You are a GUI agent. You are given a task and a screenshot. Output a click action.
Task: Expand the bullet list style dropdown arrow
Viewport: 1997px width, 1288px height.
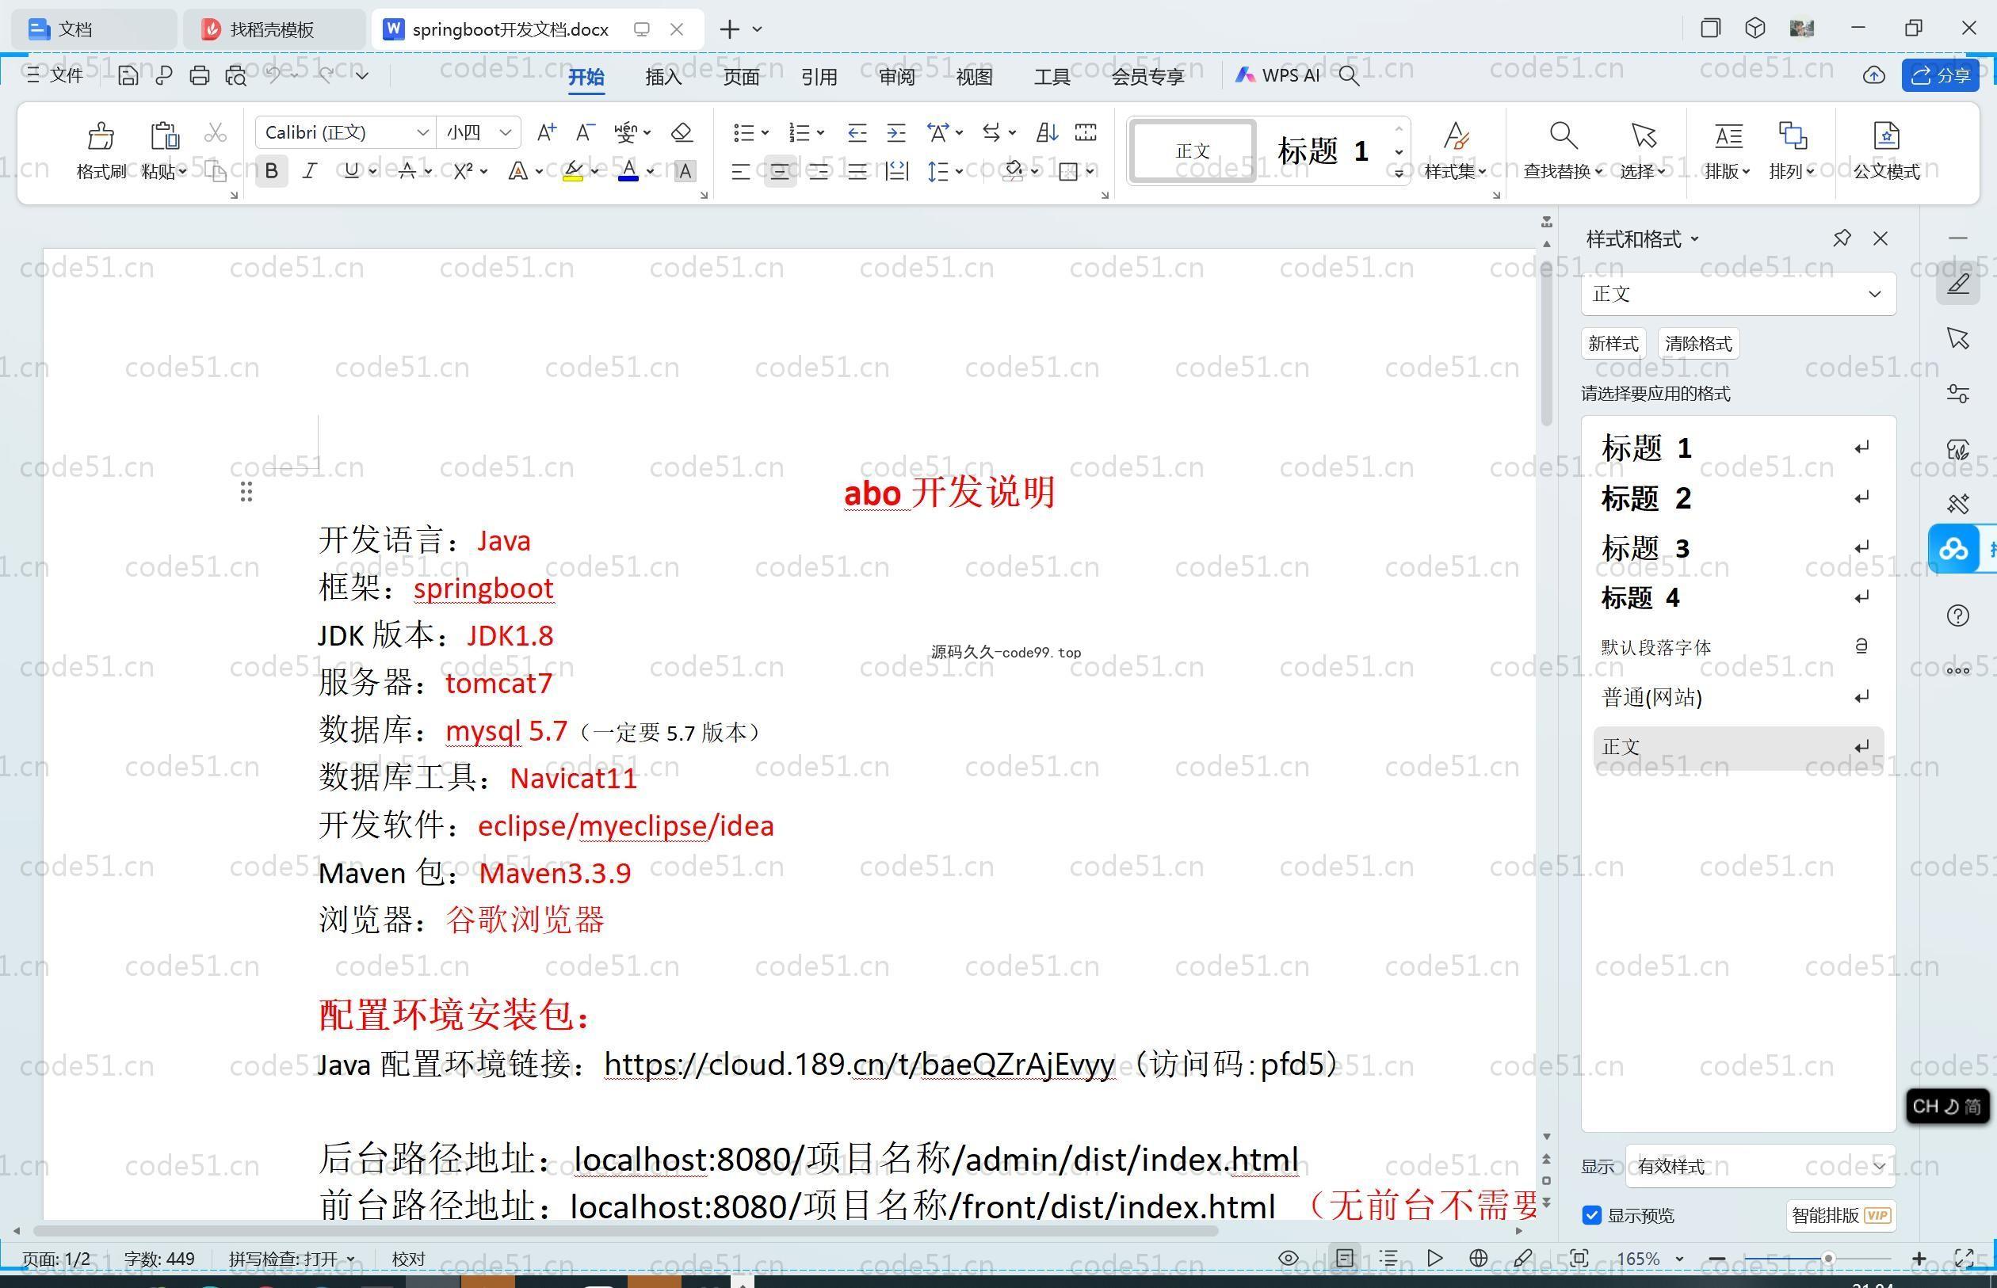[x=765, y=132]
